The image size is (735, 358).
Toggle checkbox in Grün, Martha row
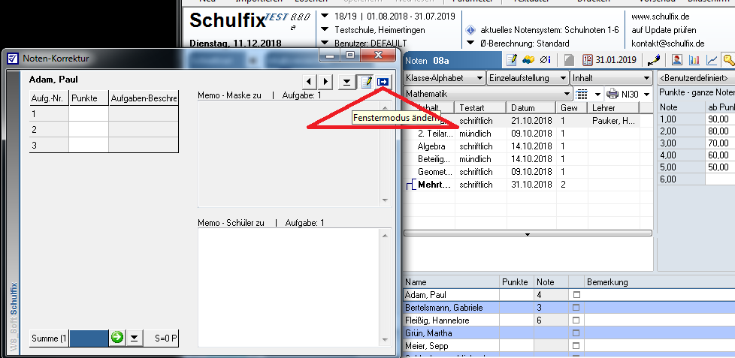click(576, 333)
